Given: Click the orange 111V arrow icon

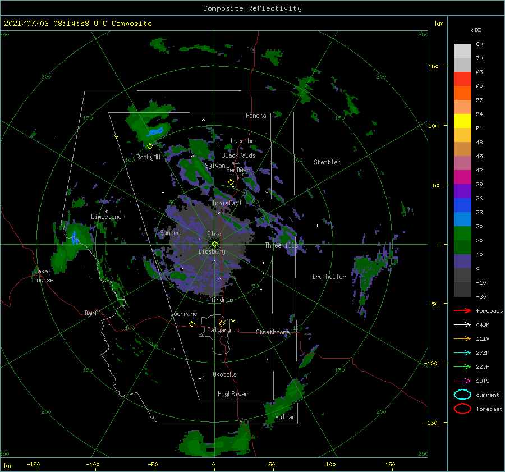Looking at the screenshot, I should 462,338.
